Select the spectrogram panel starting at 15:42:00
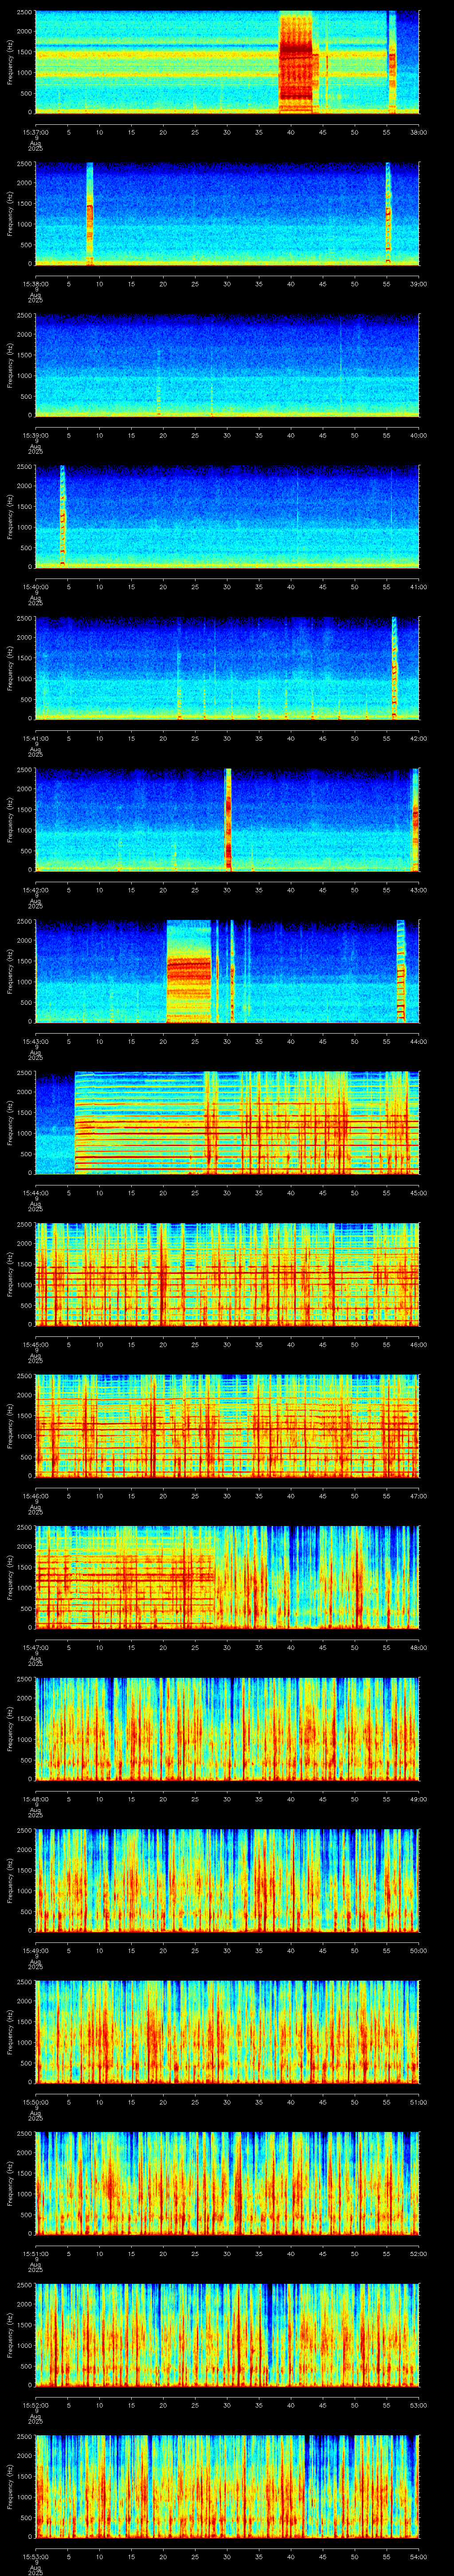The height and width of the screenshot is (2576, 454). [x=227, y=819]
